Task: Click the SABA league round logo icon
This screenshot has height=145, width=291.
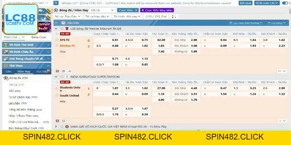Action: (67, 127)
